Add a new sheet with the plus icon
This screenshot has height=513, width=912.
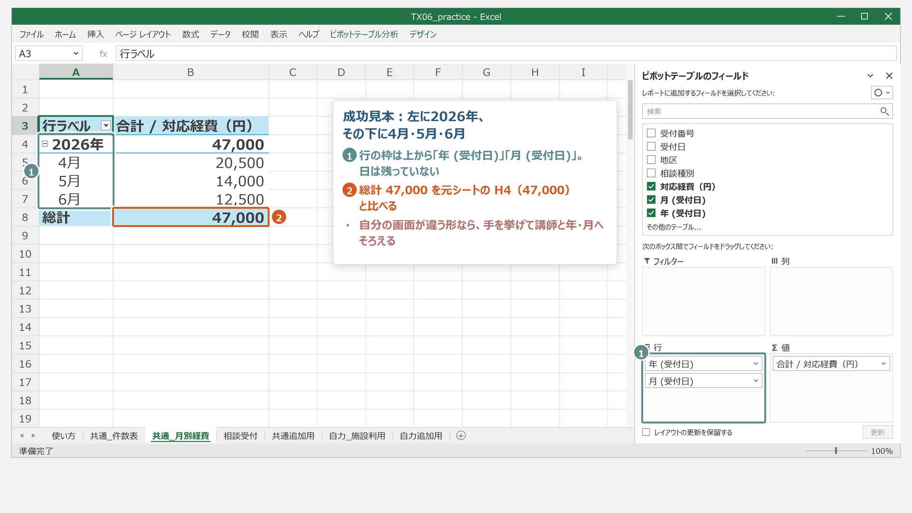coord(461,436)
